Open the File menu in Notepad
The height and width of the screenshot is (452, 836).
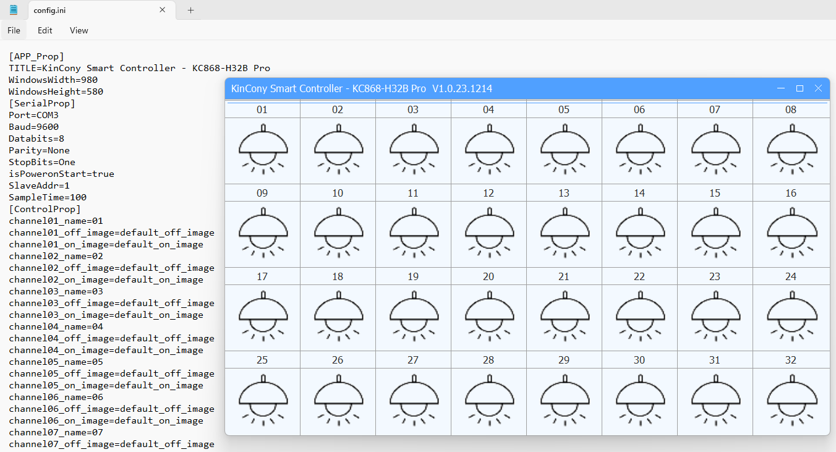pyautogui.click(x=14, y=30)
